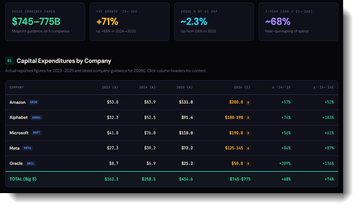Image resolution: width=360 pixels, height=210 pixels.
Task: Click the Δ '25→'26E column header
Action: pos(323,87)
